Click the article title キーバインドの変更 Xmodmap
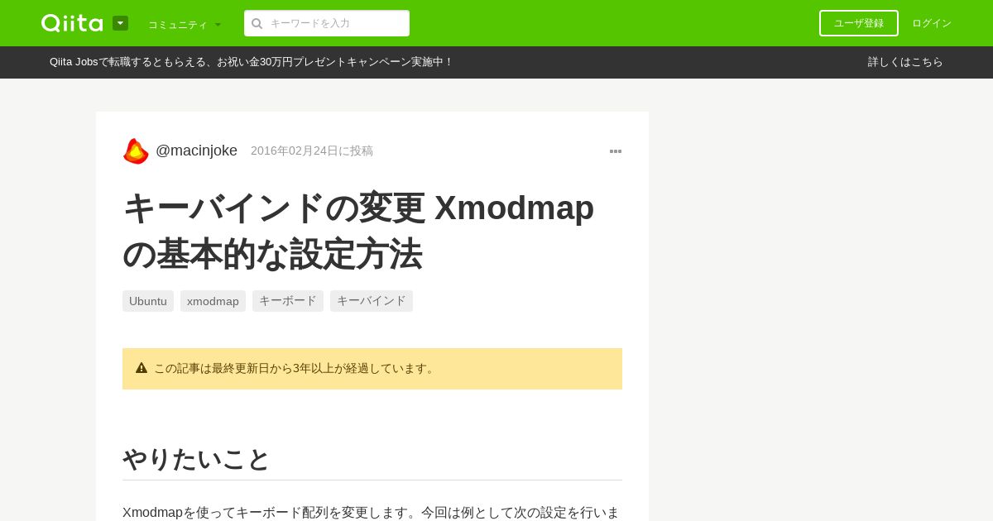 coord(358,231)
